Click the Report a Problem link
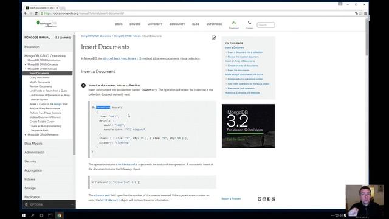Viewport: 389px width, 219px height. tap(231, 199)
